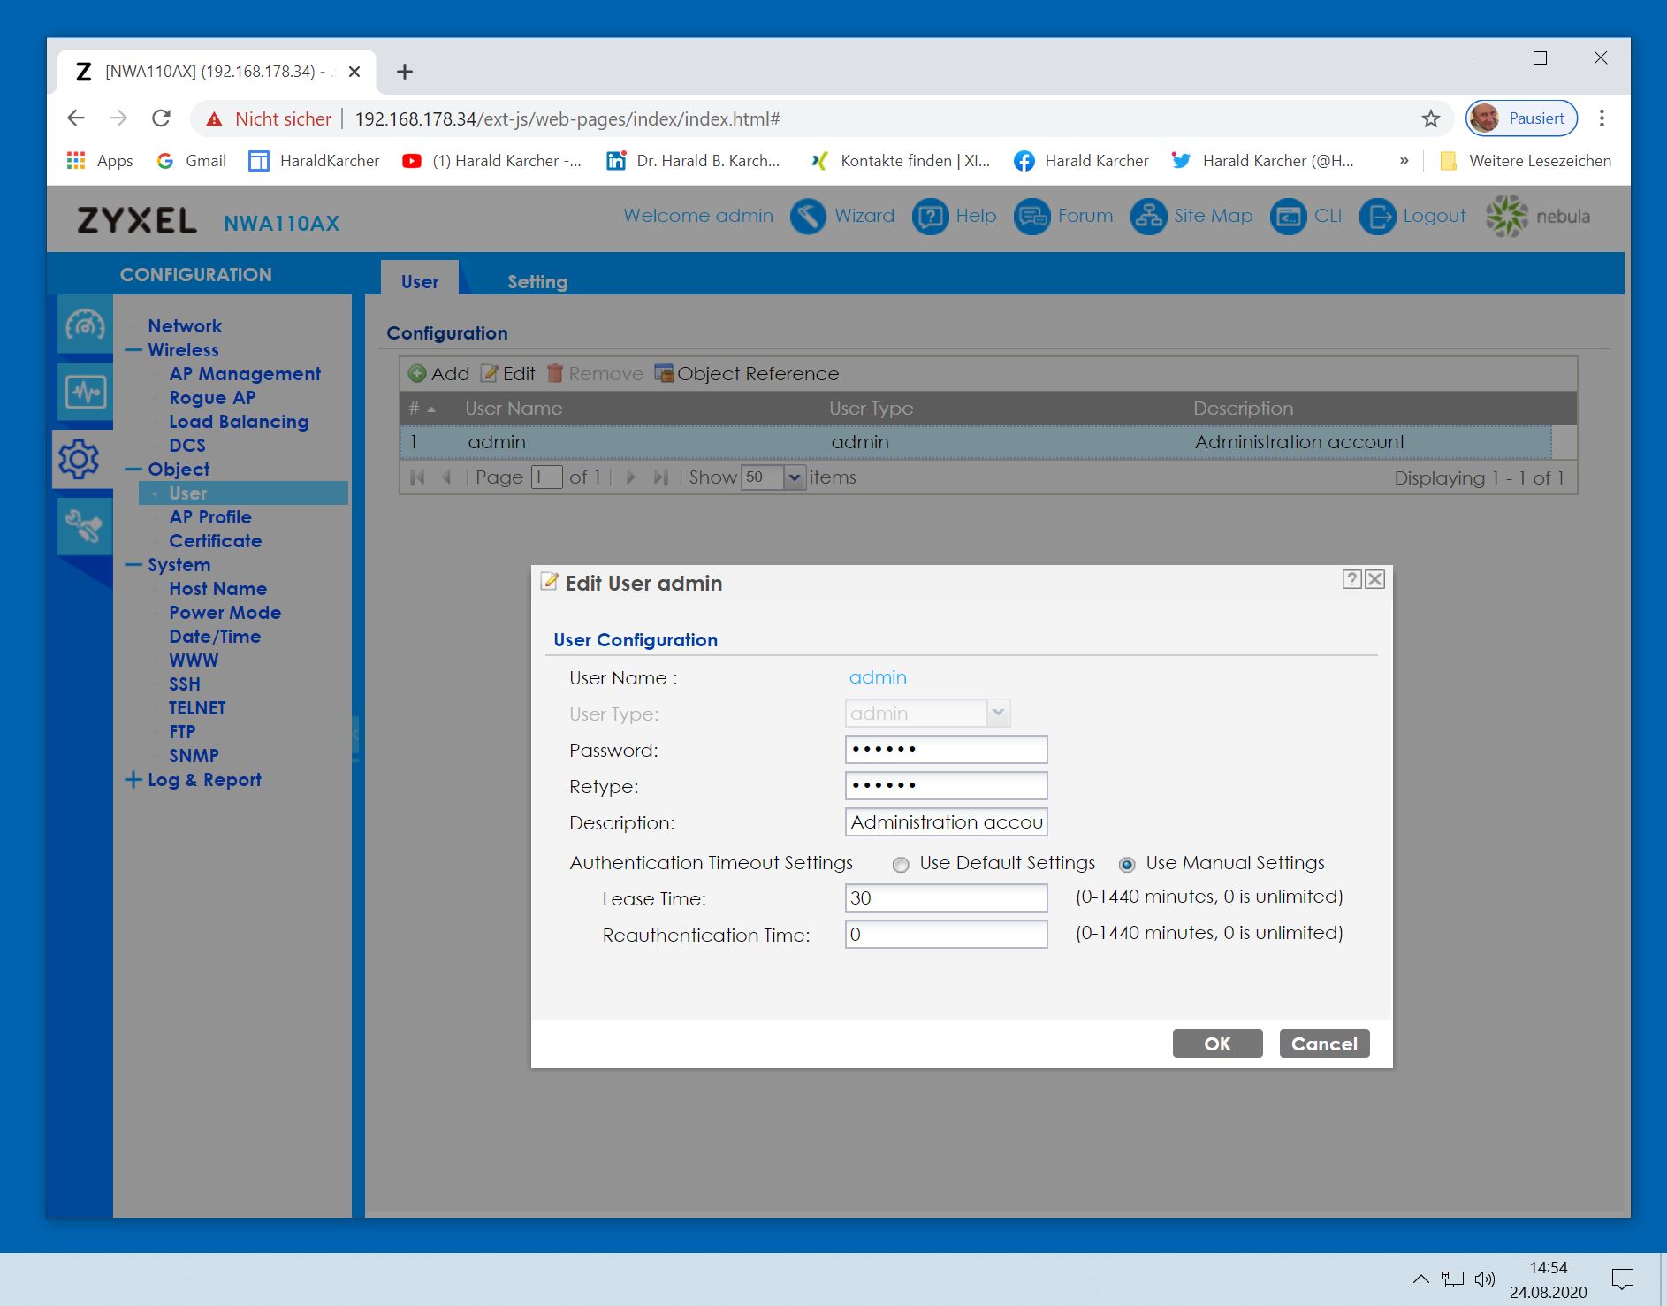Screen dimensions: 1667x1306
Task: Collapse the Wireless tree section
Action: coord(133,350)
